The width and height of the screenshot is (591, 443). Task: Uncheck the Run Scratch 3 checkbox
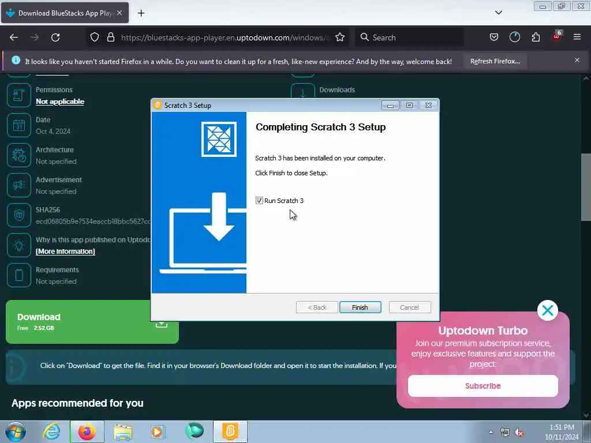259,200
